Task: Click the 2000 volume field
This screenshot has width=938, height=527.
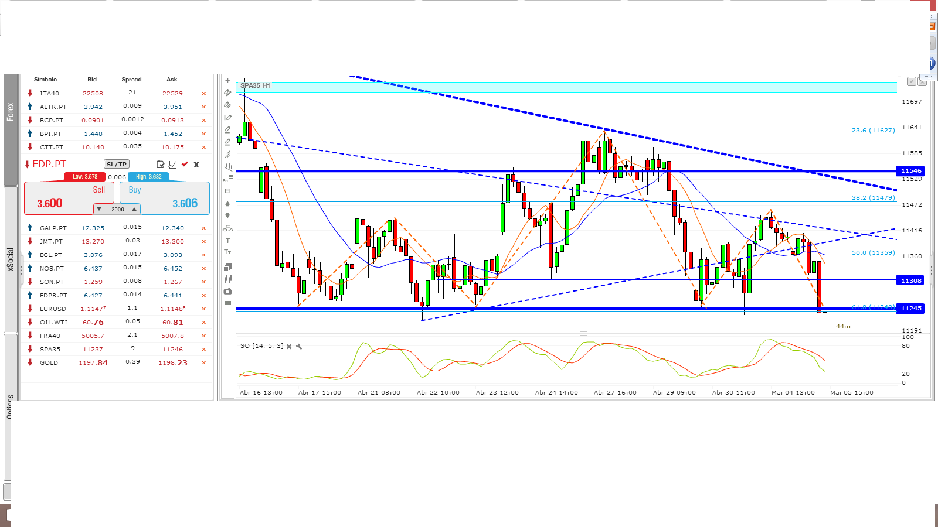Action: coord(117,209)
